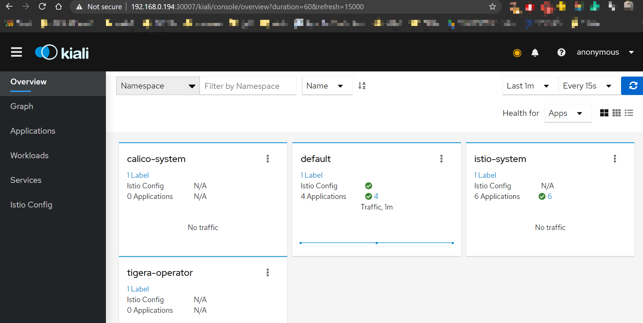Toggle the hamburger navigation menu
This screenshot has height=323, width=643.
(16, 52)
